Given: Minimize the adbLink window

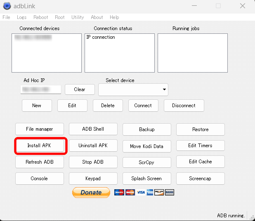Looking at the screenshot, I should [x=194, y=6].
